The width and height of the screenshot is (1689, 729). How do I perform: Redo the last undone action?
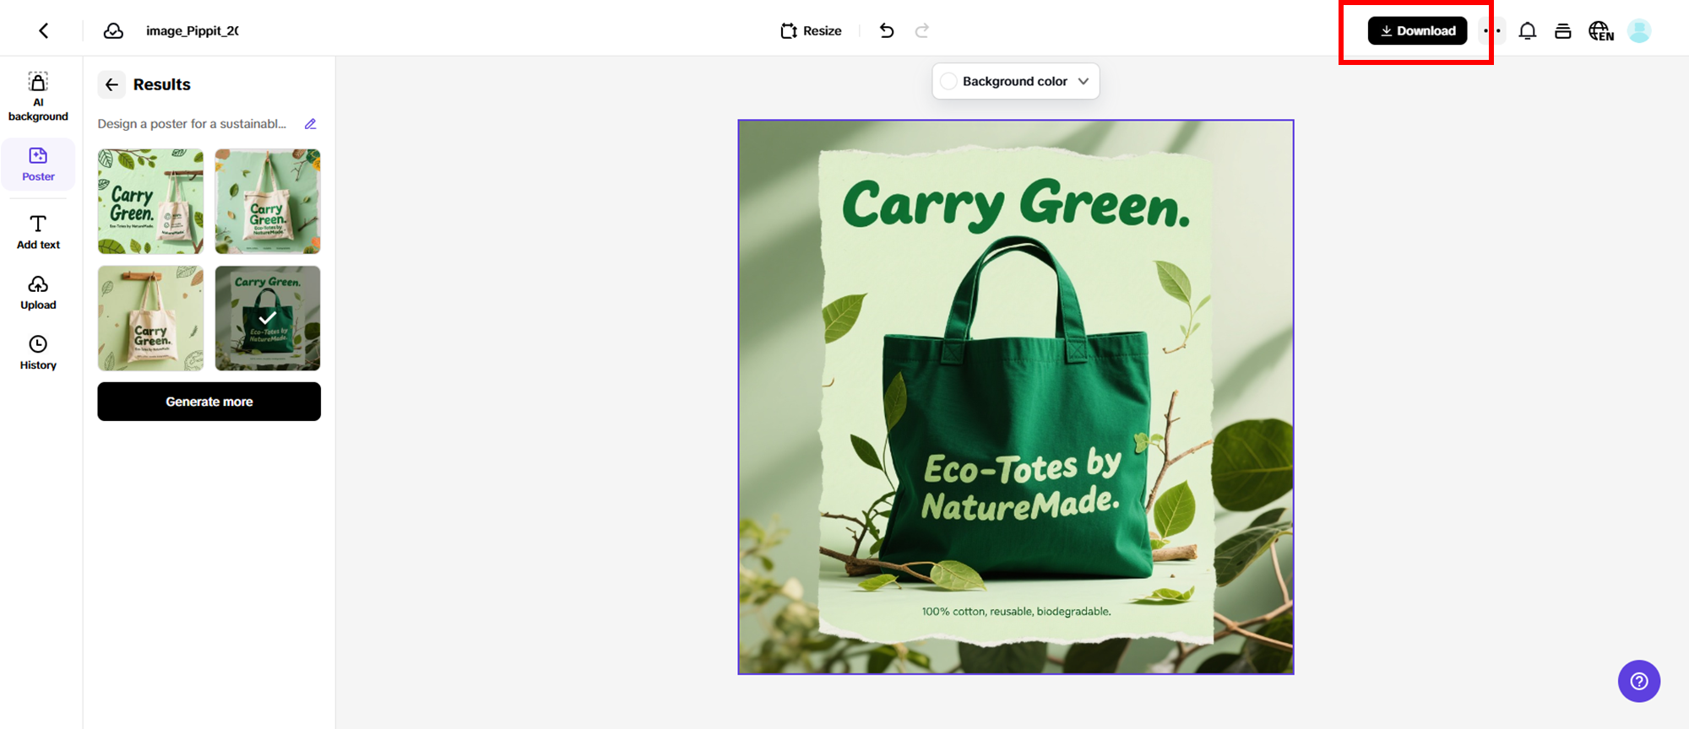click(922, 31)
